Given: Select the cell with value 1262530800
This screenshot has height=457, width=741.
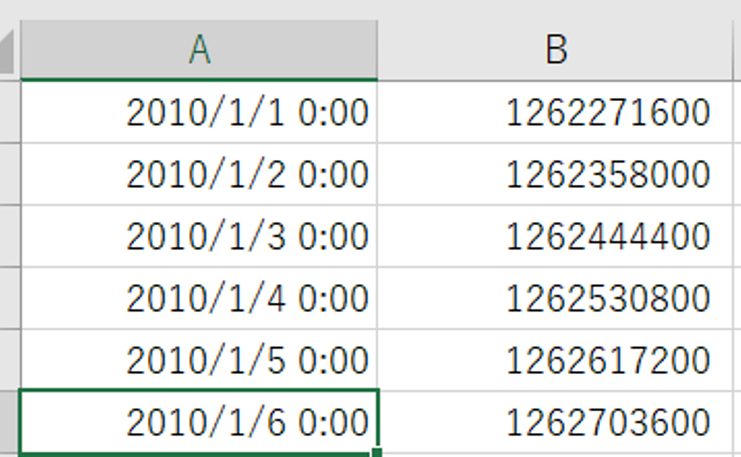Looking at the screenshot, I should pyautogui.click(x=555, y=298).
